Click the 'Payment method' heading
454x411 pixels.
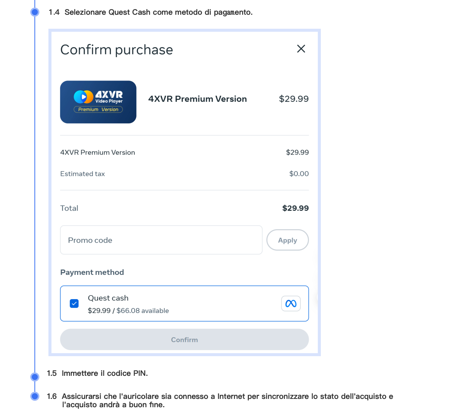[x=92, y=273]
